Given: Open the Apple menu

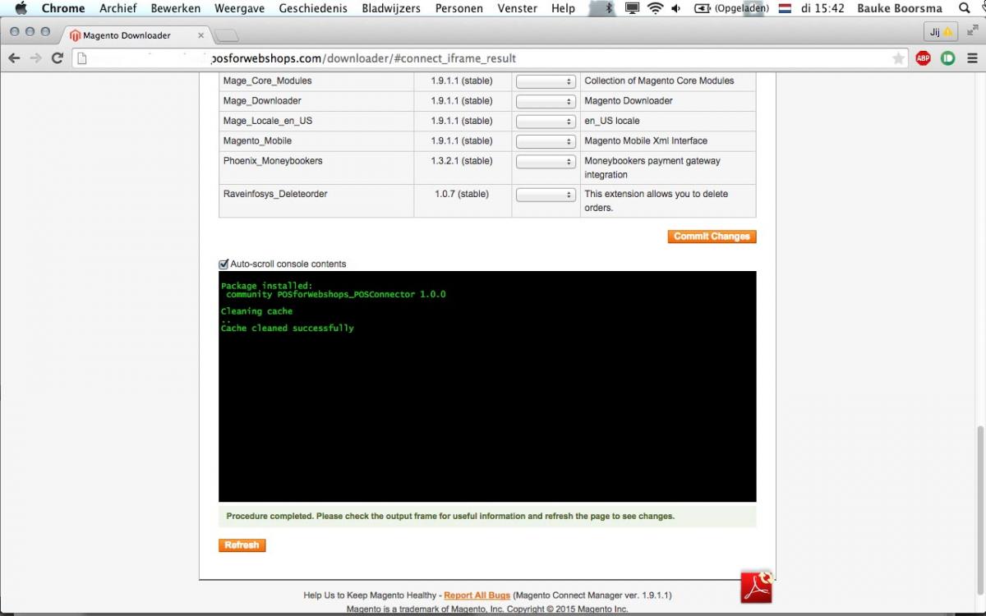Looking at the screenshot, I should (x=21, y=8).
